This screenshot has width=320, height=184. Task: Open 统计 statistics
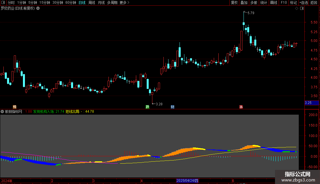tap(264, 3)
